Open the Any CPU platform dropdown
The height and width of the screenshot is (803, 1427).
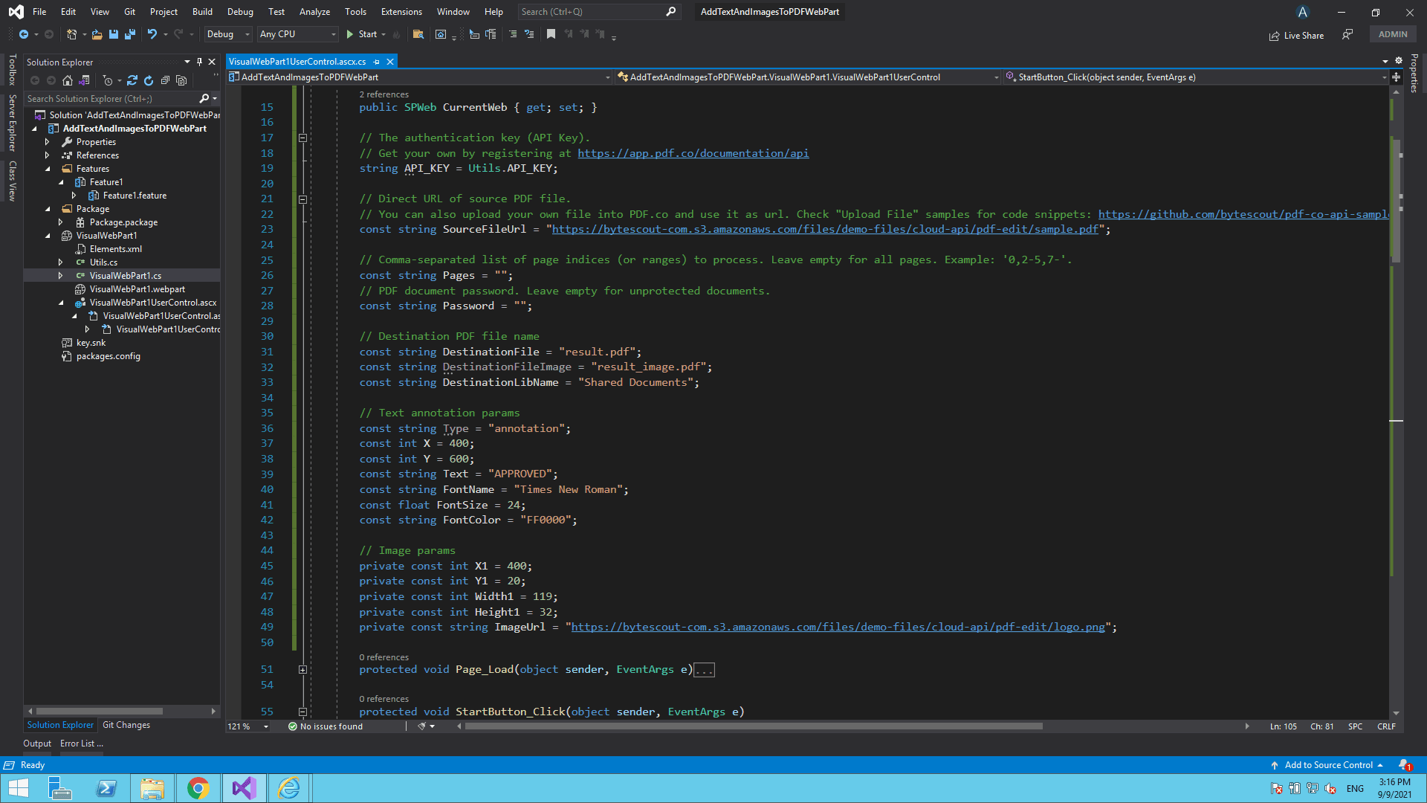tap(297, 34)
